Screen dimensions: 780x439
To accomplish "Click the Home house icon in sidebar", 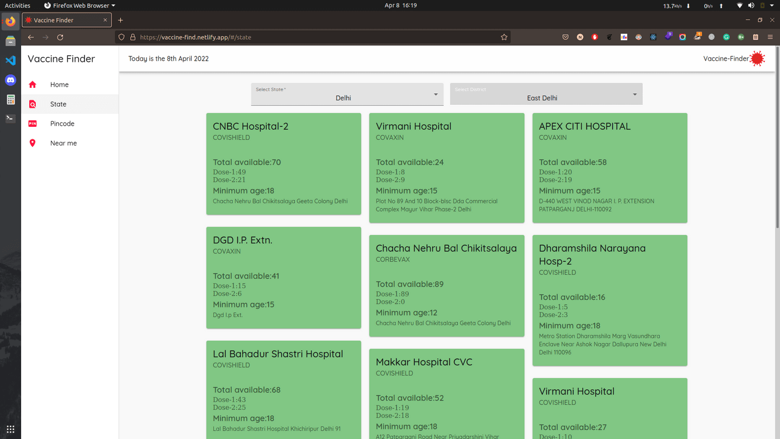I will coord(32,85).
